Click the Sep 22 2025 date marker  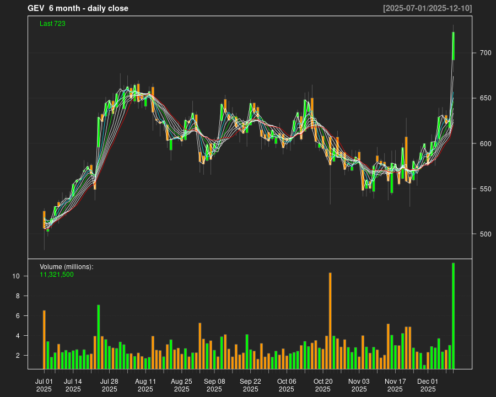point(250,385)
